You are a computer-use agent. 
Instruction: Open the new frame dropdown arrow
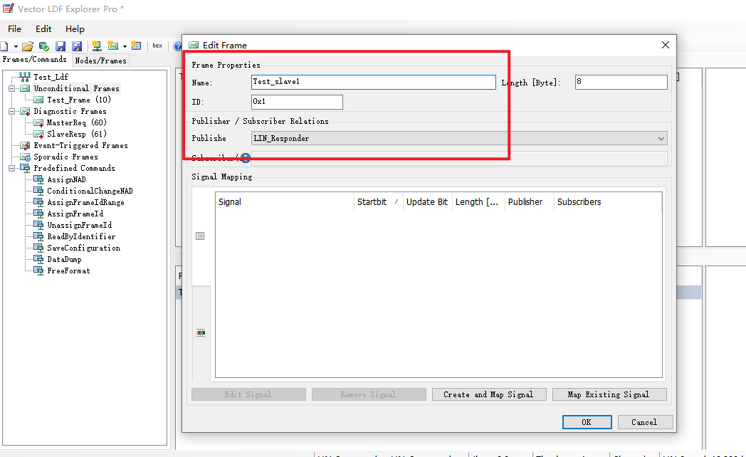pyautogui.click(x=125, y=46)
